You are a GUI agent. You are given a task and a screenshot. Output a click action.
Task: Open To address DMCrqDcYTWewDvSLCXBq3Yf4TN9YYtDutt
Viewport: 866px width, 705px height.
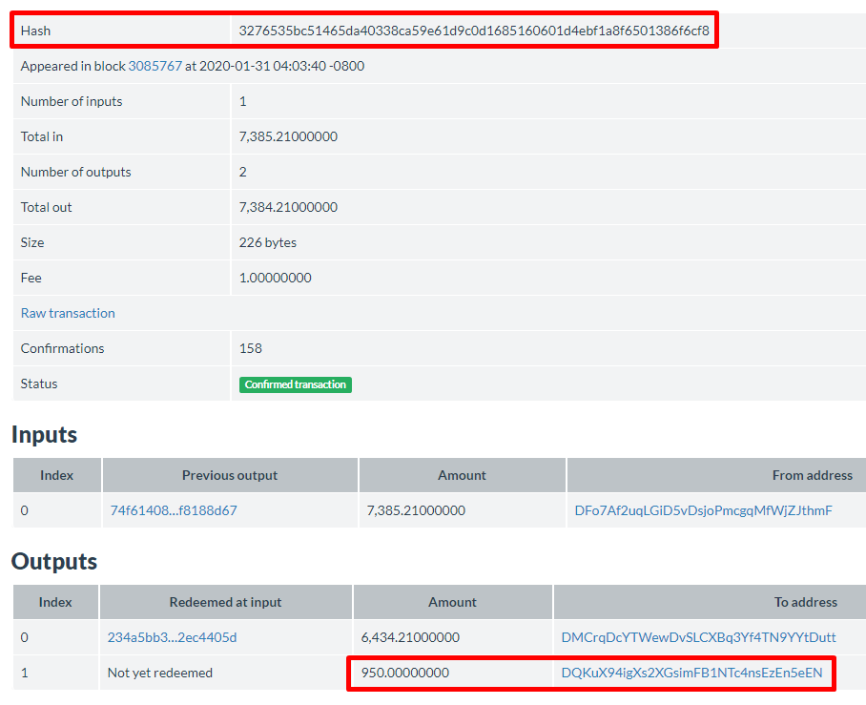coord(699,637)
